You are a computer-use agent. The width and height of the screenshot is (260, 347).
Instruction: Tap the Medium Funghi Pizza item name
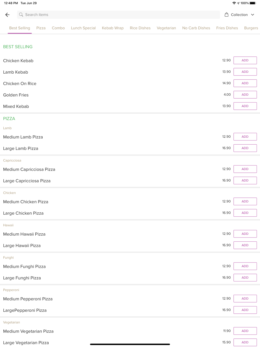coord(24,267)
